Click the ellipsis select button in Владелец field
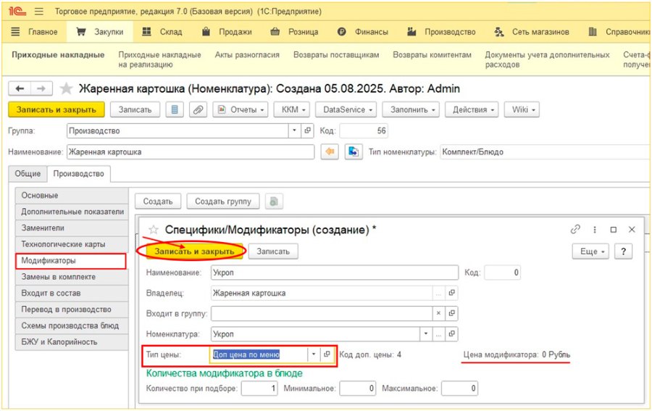Screen dimensions: 652x411 pos(438,293)
